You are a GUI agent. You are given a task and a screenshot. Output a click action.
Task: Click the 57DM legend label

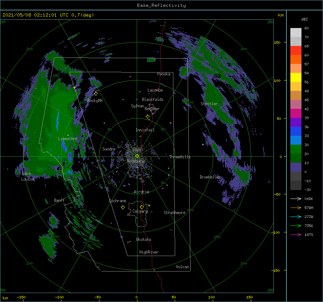[309, 208]
